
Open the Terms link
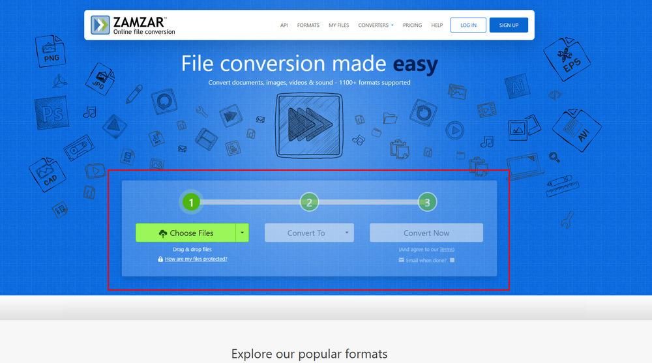pyautogui.click(x=447, y=250)
